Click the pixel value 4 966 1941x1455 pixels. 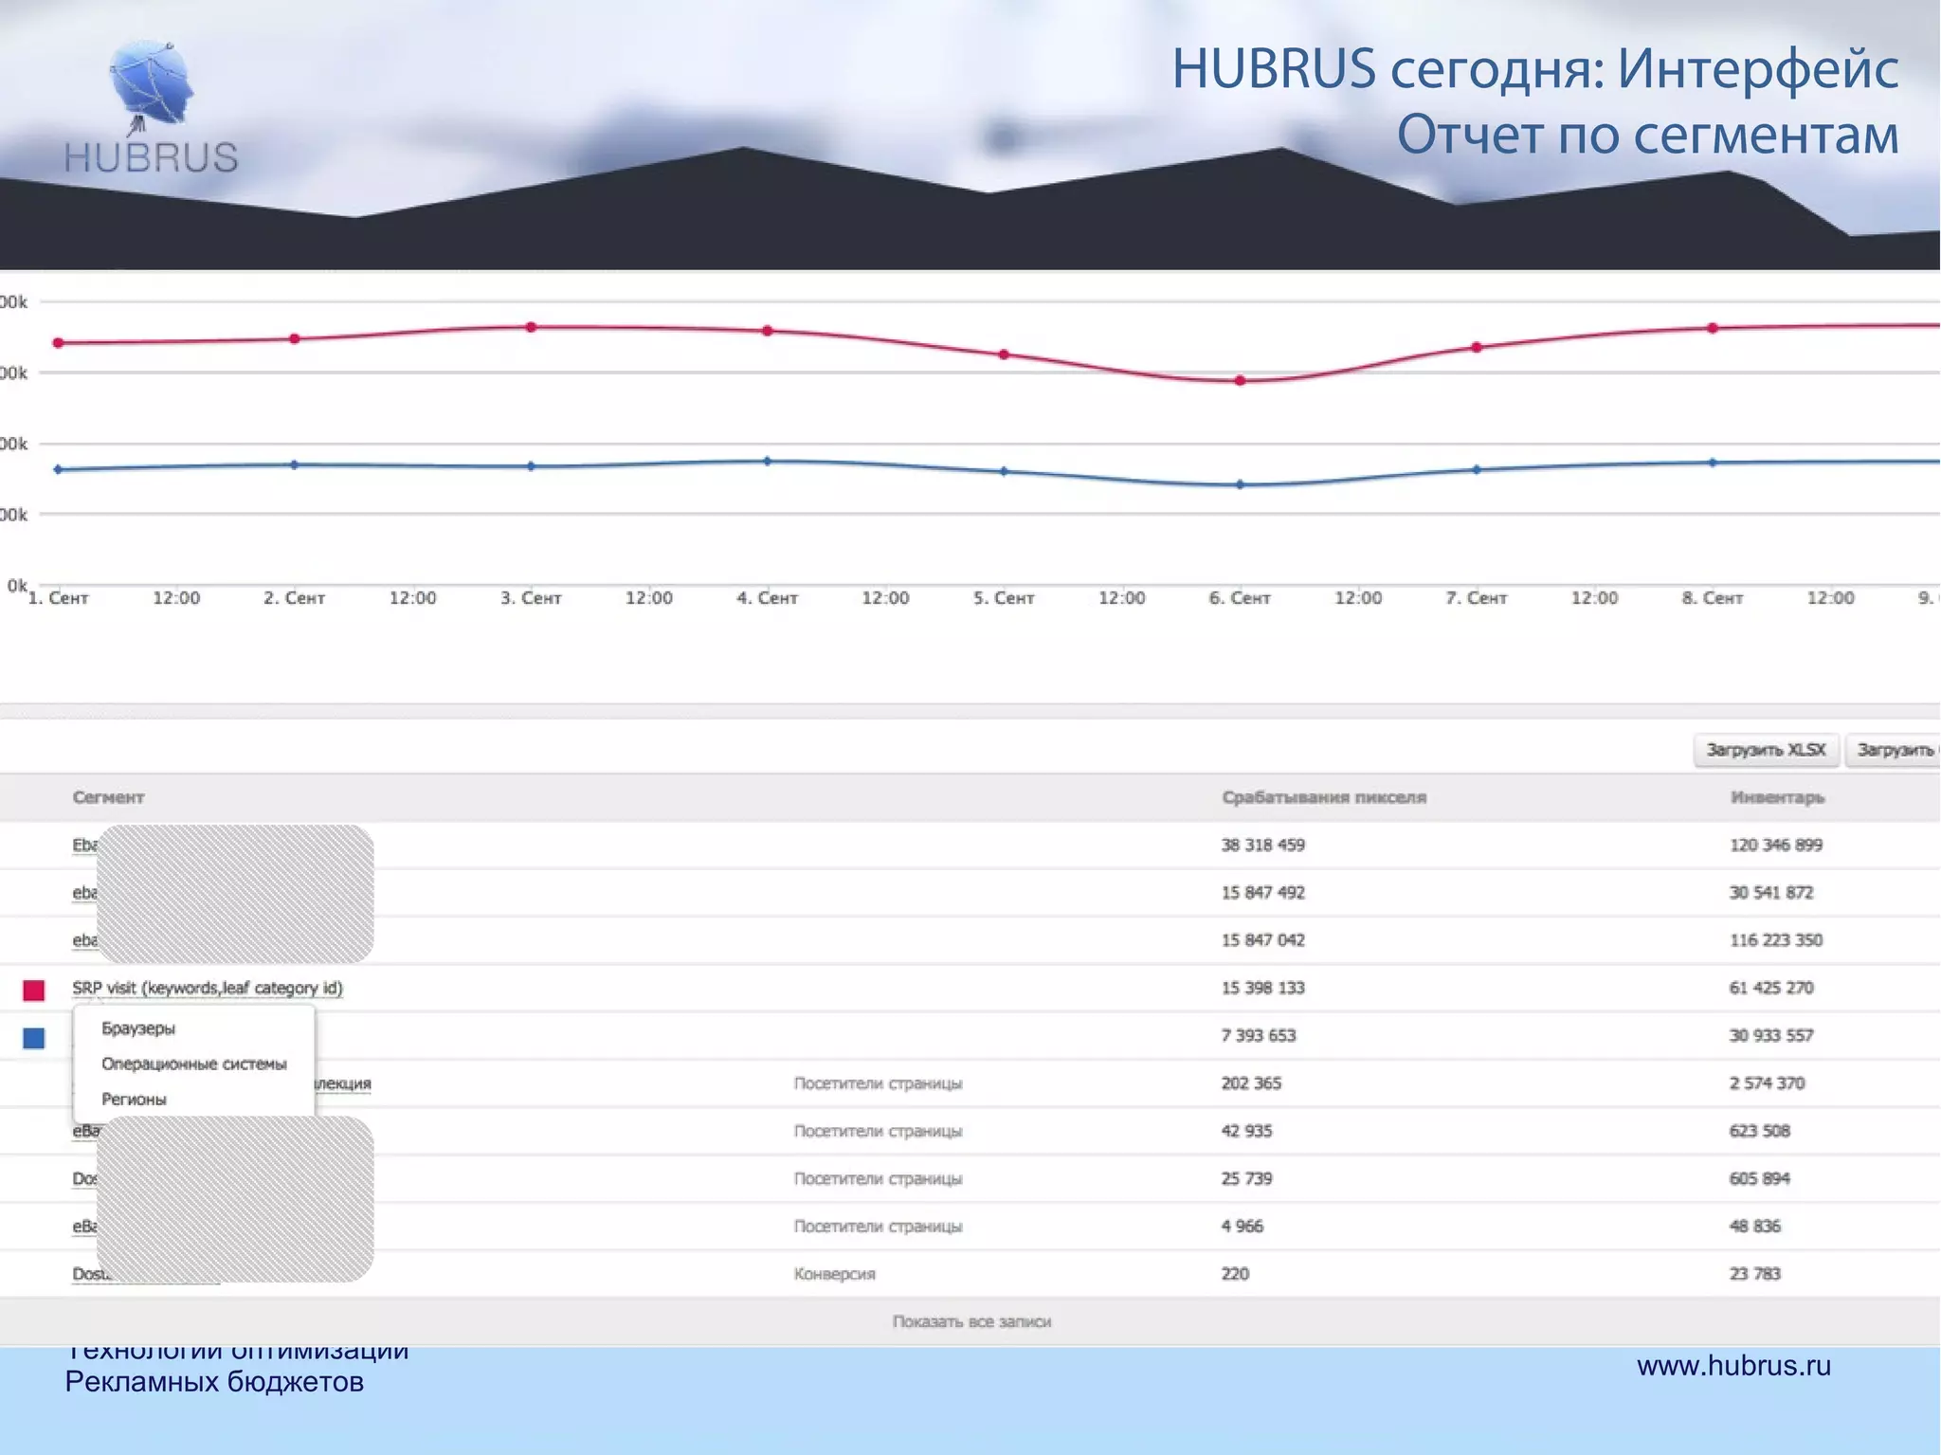(x=1242, y=1226)
